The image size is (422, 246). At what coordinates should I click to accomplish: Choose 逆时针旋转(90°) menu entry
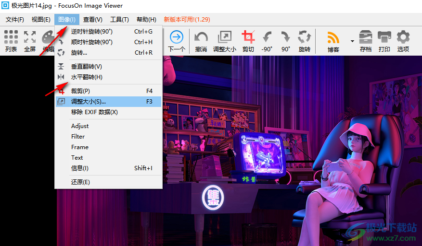click(108, 32)
